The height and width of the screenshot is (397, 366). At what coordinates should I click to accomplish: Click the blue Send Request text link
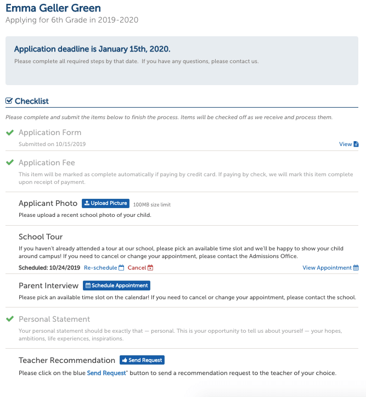(105, 373)
